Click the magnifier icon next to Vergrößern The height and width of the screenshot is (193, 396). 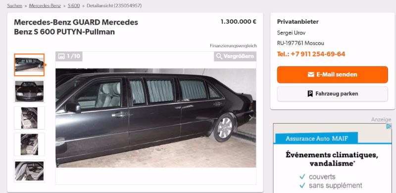point(219,56)
